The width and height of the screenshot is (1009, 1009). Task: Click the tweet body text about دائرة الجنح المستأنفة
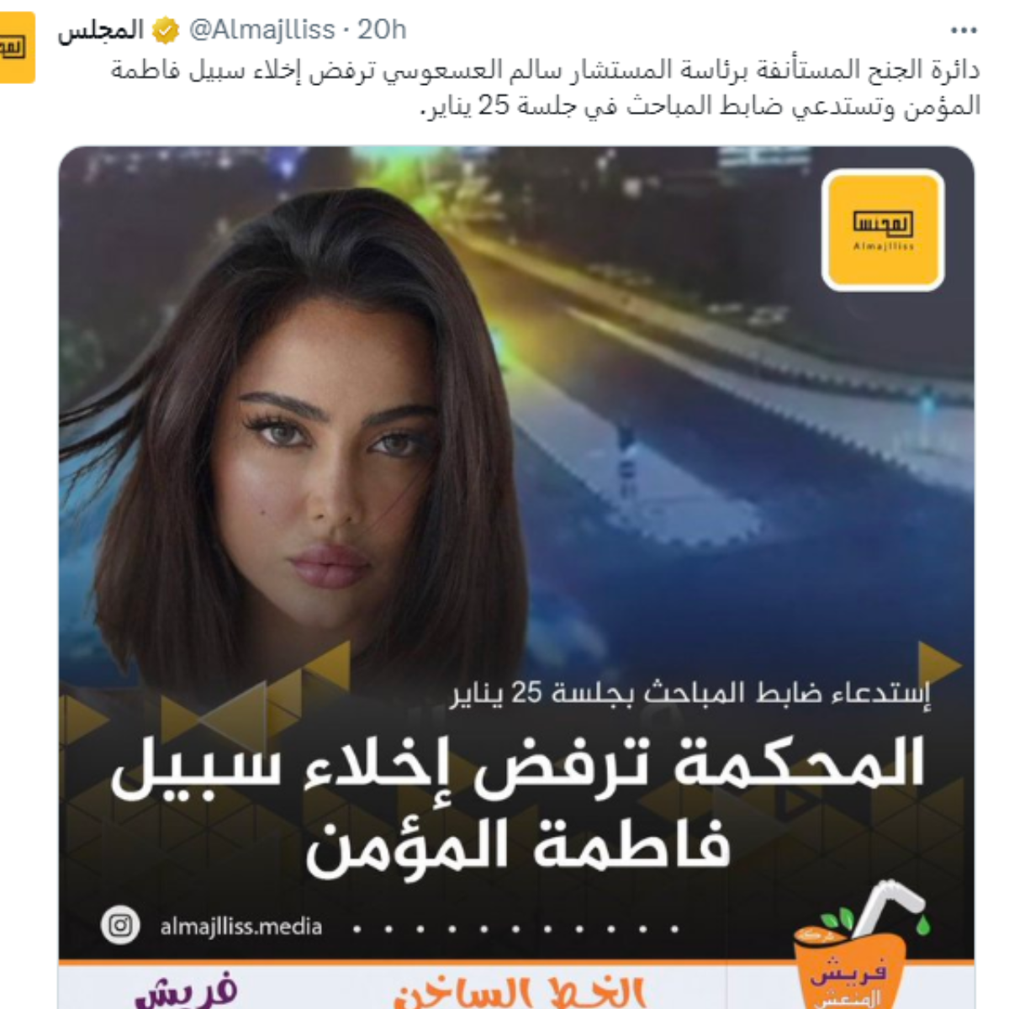pos(546,88)
